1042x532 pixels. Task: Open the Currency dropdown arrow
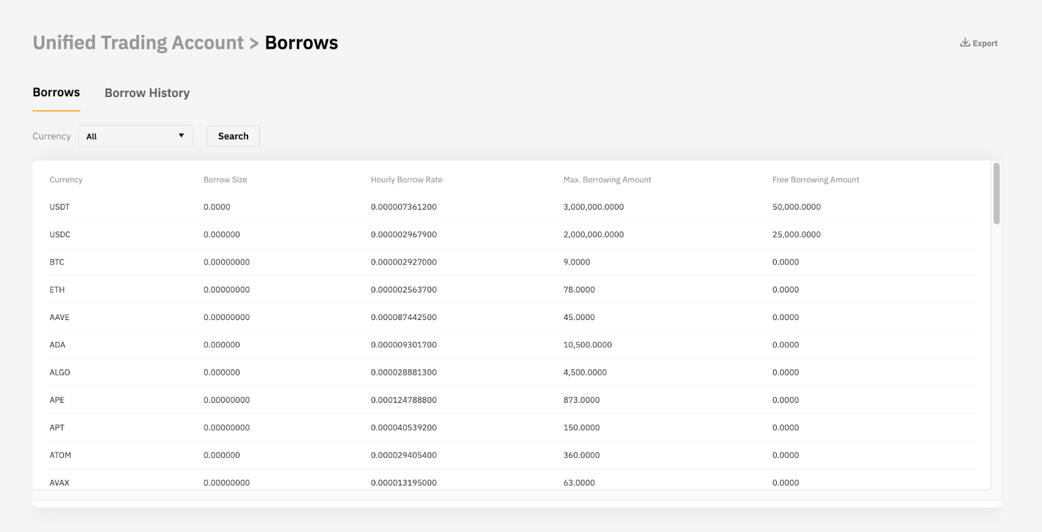click(x=181, y=136)
